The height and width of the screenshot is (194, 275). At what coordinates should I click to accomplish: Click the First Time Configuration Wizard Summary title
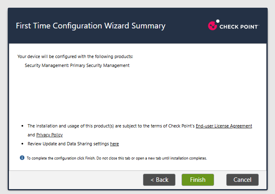91,26
